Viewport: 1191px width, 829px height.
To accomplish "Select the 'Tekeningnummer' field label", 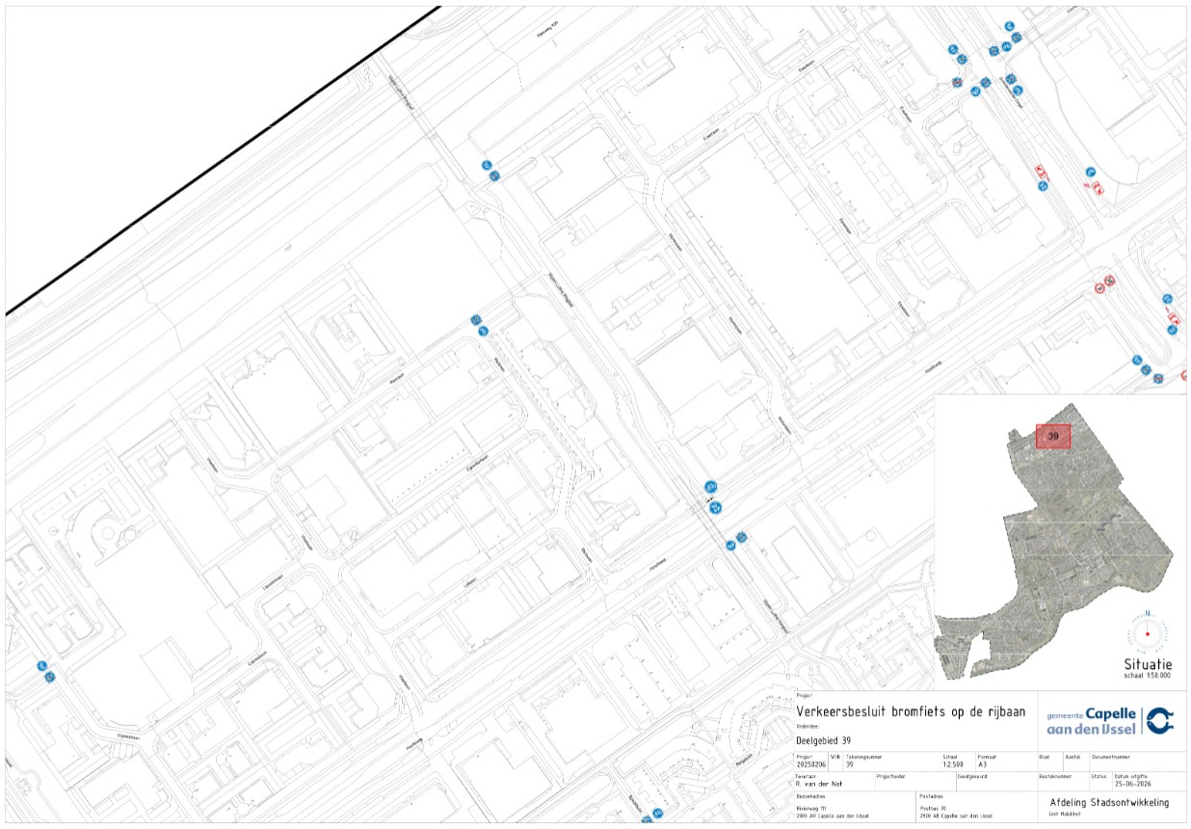I will tap(863, 757).
